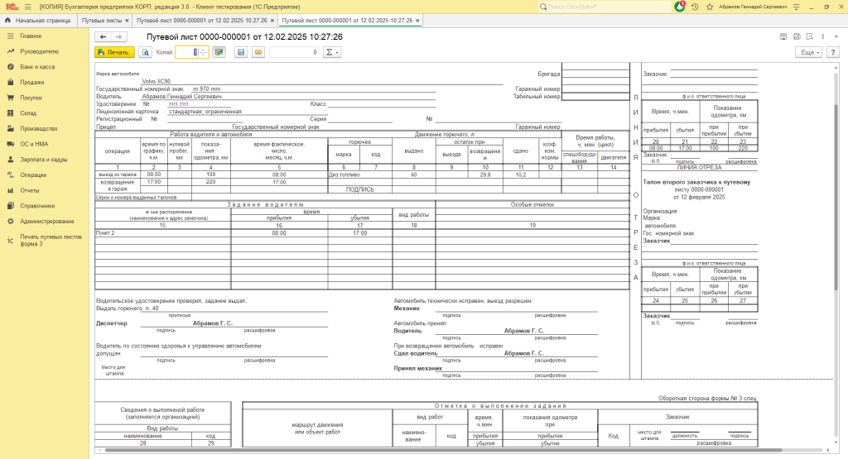Open service settings beside the user name

(x=797, y=7)
